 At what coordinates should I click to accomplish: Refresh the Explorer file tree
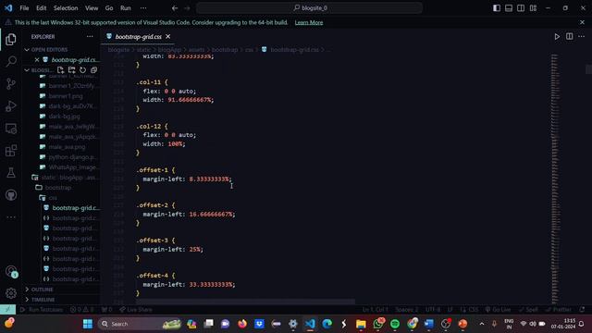click(82, 70)
